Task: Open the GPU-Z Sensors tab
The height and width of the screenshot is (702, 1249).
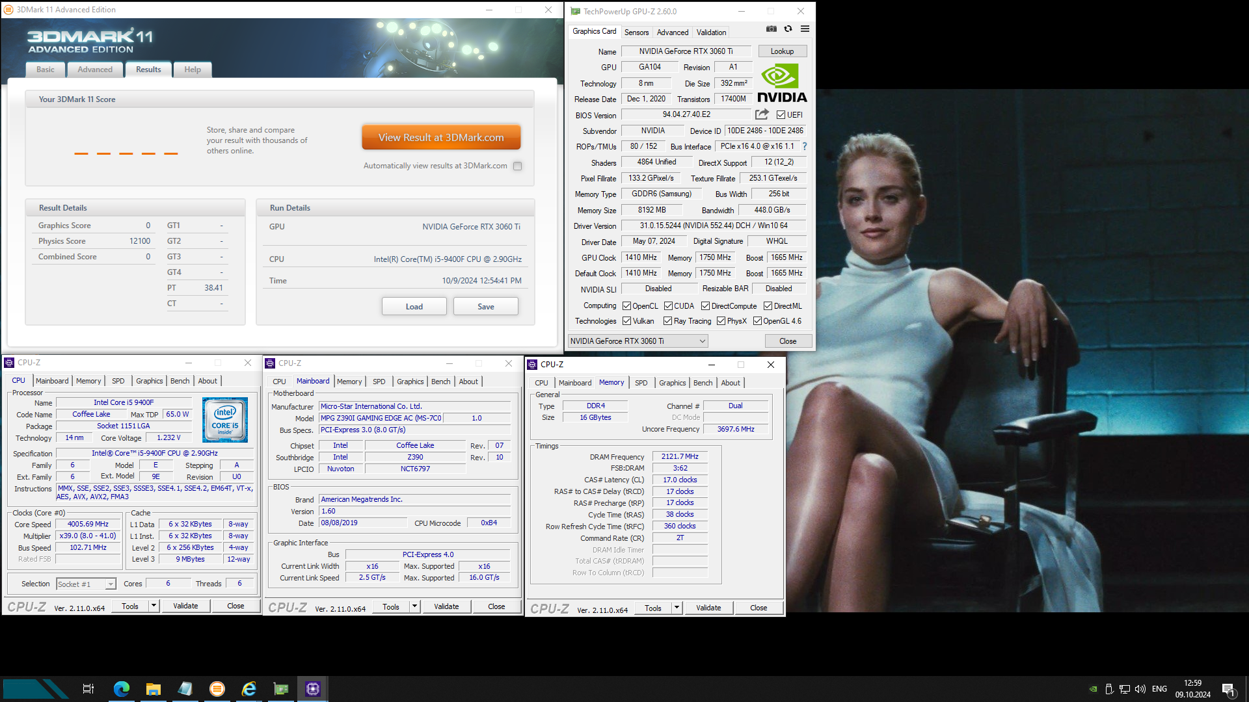Action: 636,32
